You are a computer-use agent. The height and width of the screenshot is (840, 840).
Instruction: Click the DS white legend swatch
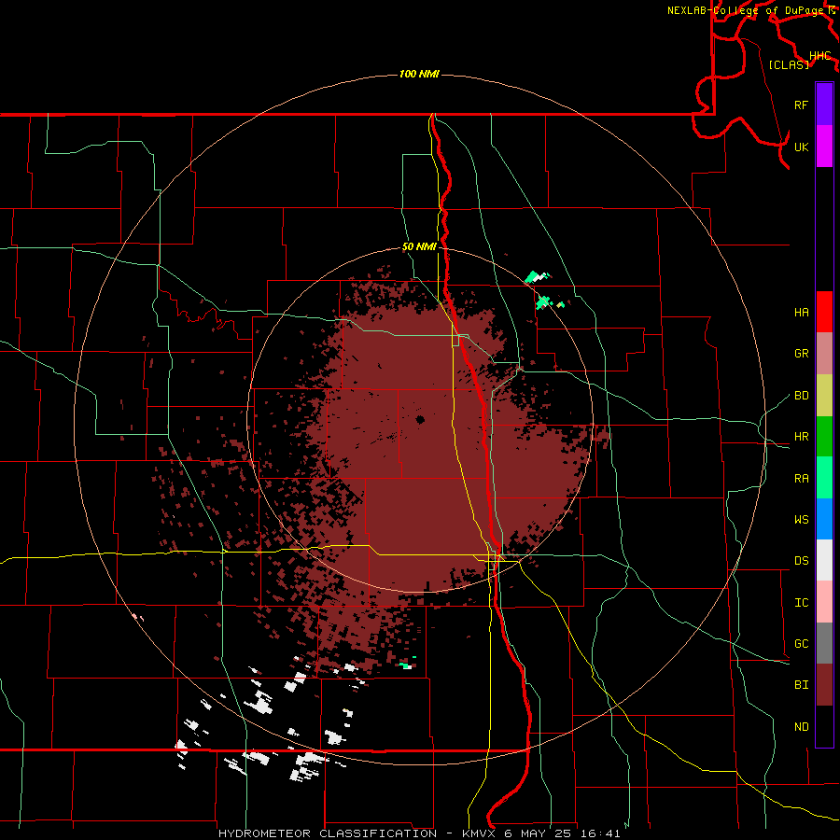pyautogui.click(x=824, y=560)
